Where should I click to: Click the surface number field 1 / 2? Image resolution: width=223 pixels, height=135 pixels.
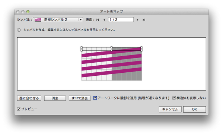[121, 20]
